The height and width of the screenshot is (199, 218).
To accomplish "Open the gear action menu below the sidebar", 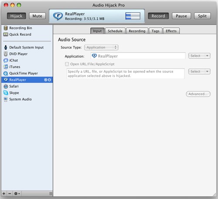I will (x=17, y=194).
